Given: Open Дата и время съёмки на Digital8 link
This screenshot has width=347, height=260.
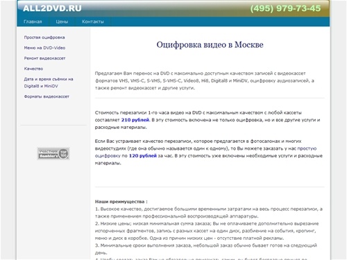Looking at the screenshot, I should 49,83.
